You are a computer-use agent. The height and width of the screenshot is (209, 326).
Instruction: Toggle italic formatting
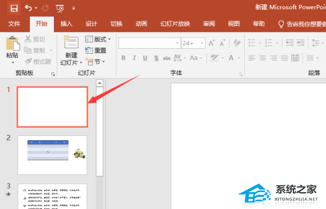134,58
